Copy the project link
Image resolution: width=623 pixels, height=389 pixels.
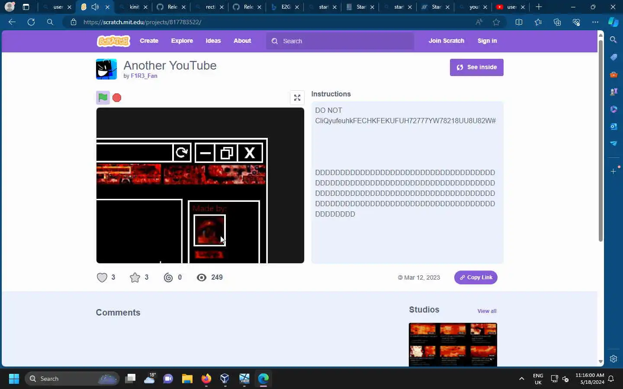[475, 277]
